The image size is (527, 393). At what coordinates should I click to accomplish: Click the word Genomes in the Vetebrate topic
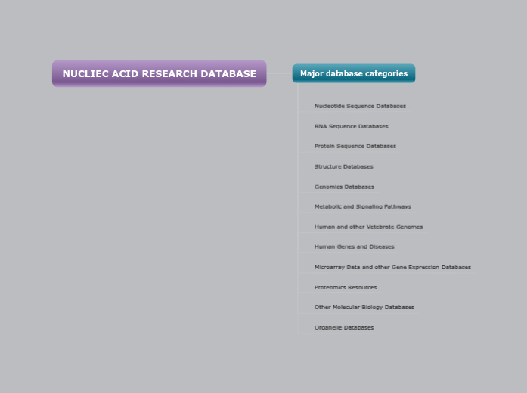[409, 227]
